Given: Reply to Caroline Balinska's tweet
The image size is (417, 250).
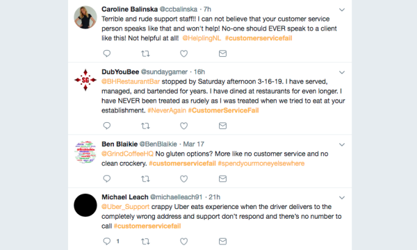Looking at the screenshot, I should [106, 53].
